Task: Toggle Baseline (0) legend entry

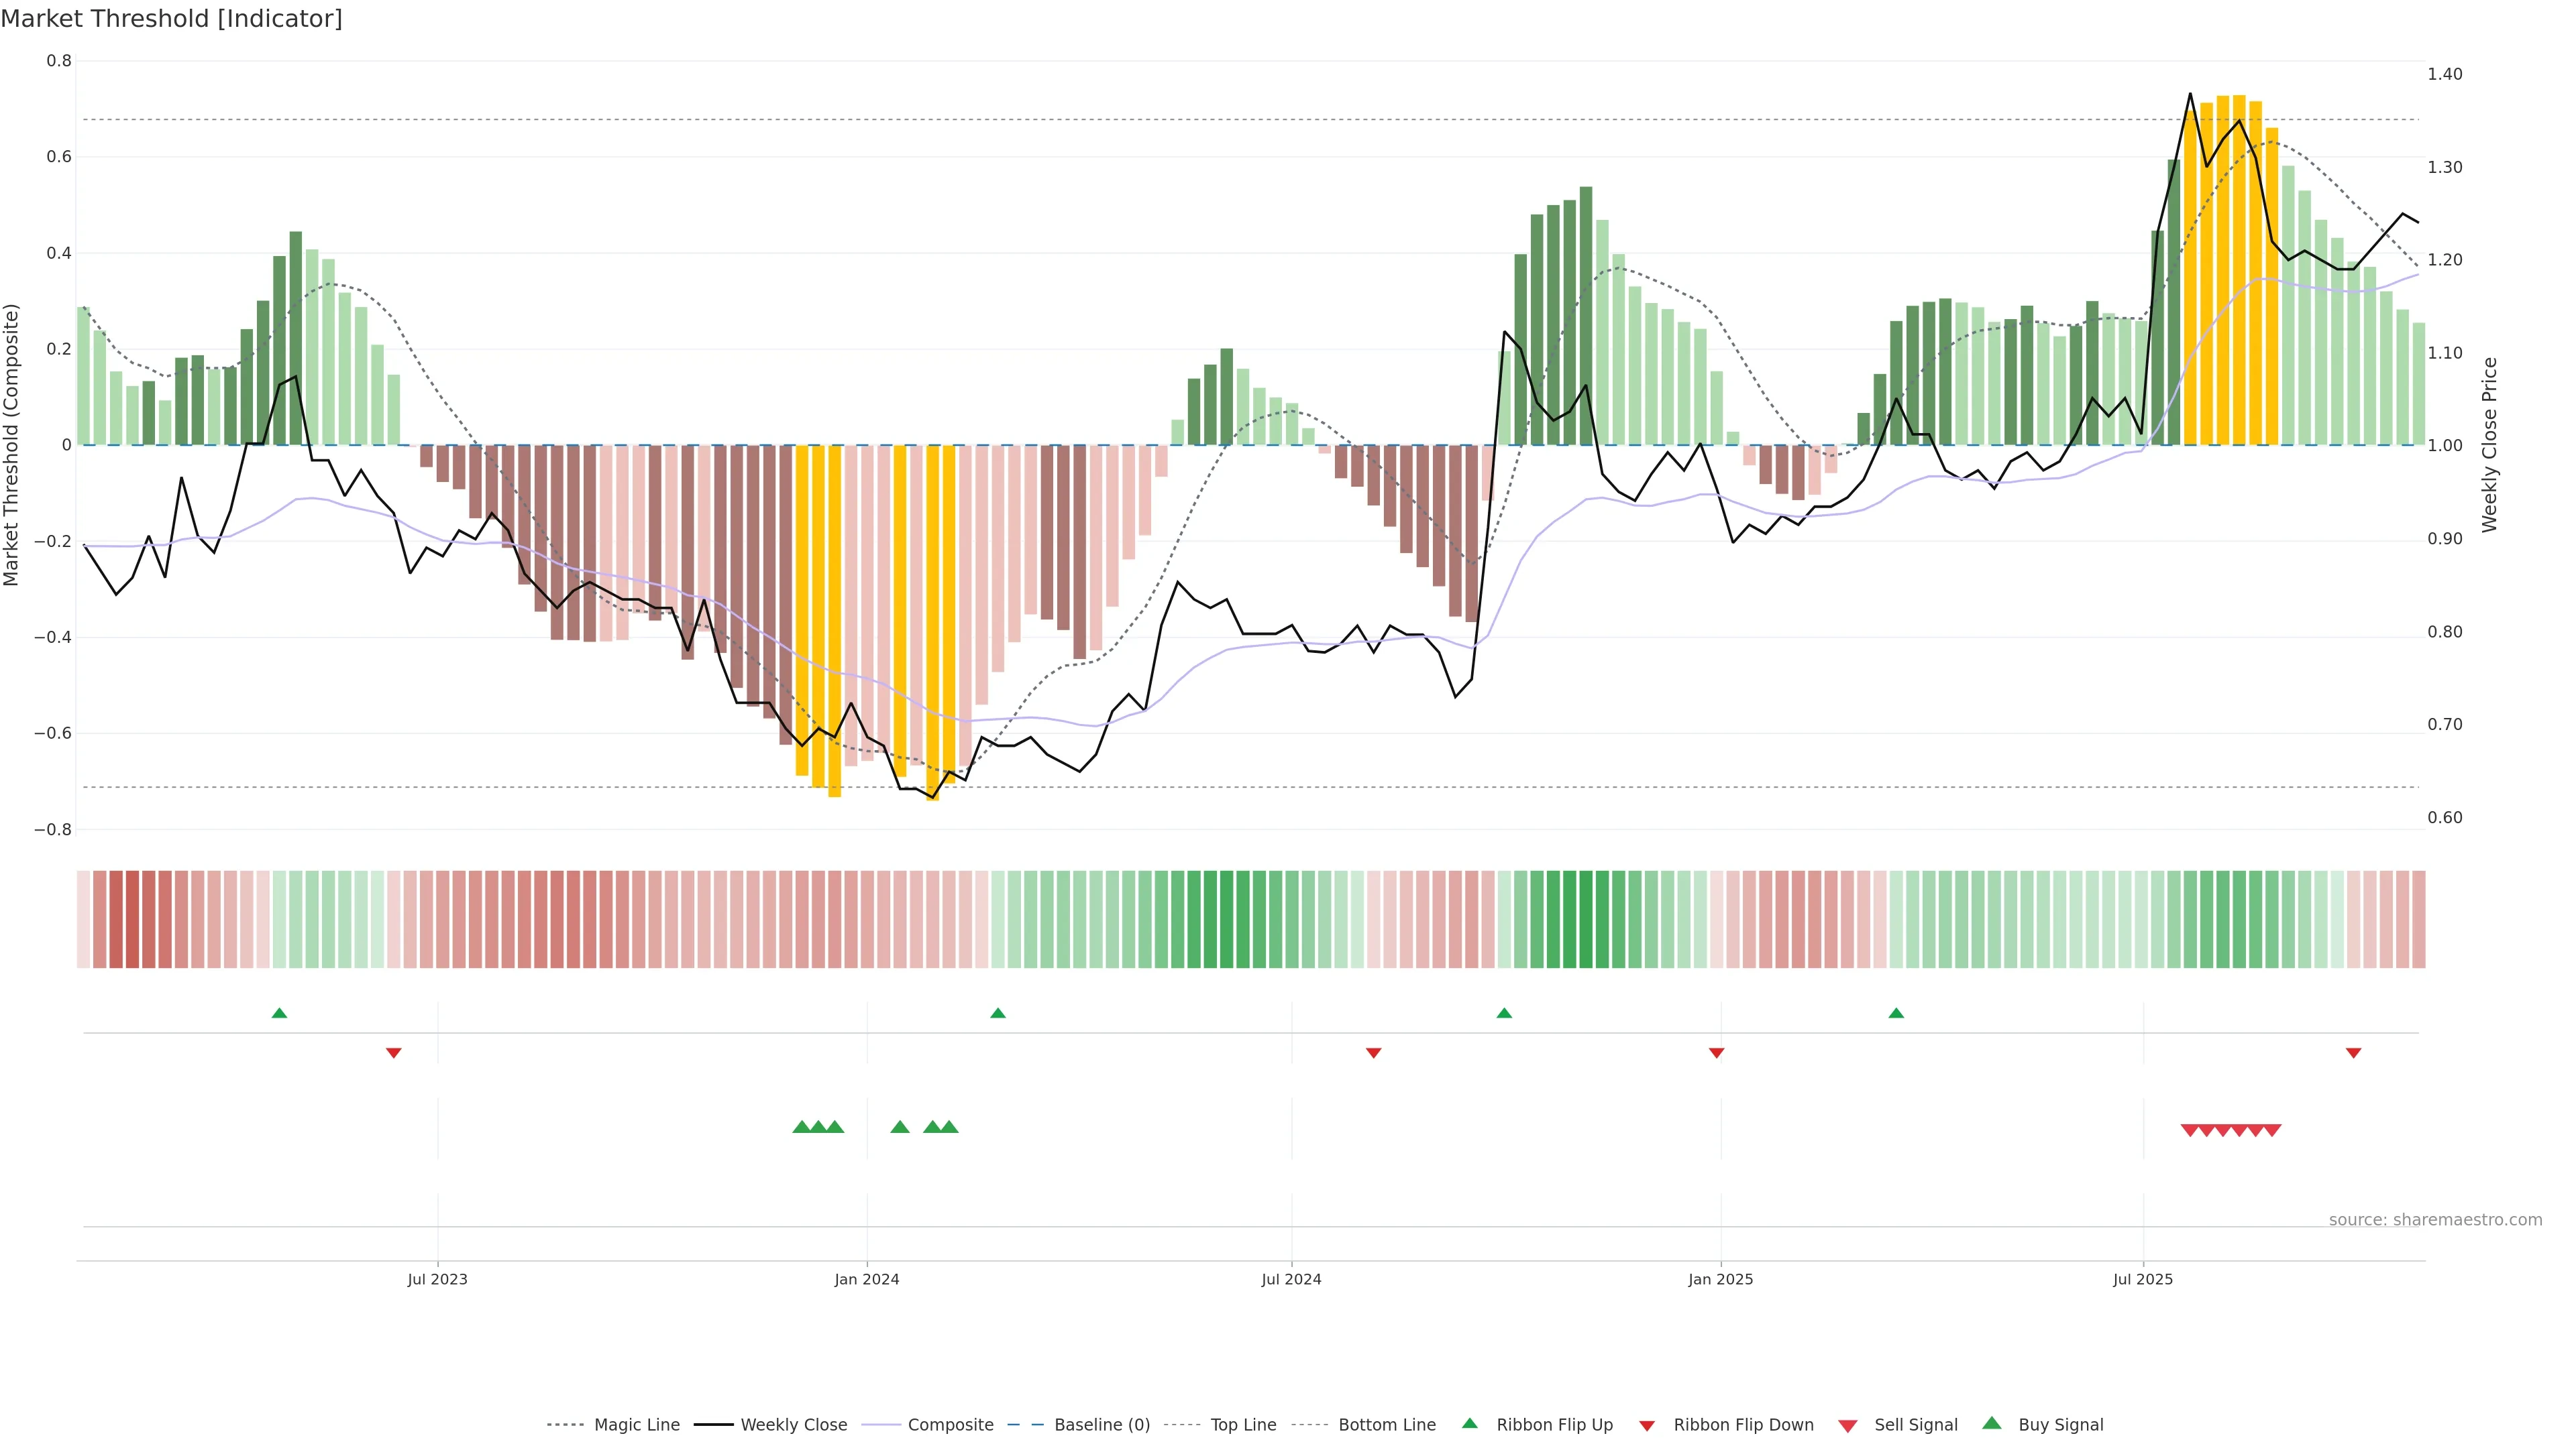Action: pos(1101,1425)
